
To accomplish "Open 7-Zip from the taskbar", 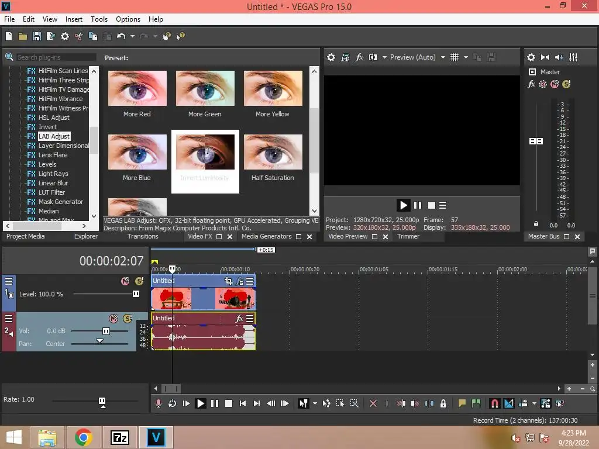I will [x=120, y=437].
